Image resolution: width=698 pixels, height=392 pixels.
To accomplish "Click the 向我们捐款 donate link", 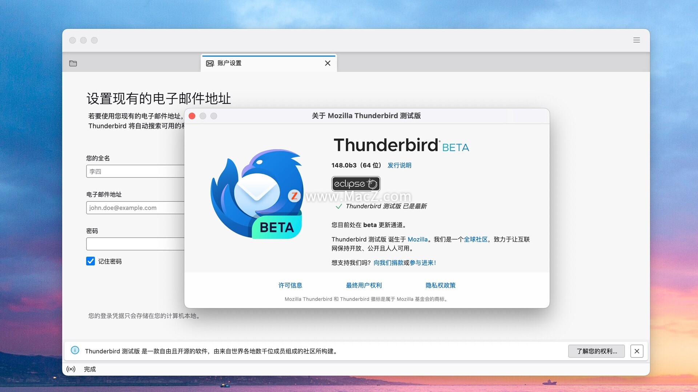I will click(x=388, y=263).
